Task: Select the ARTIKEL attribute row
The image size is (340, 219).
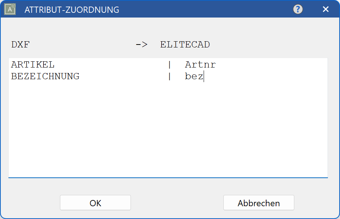Action: [33, 64]
